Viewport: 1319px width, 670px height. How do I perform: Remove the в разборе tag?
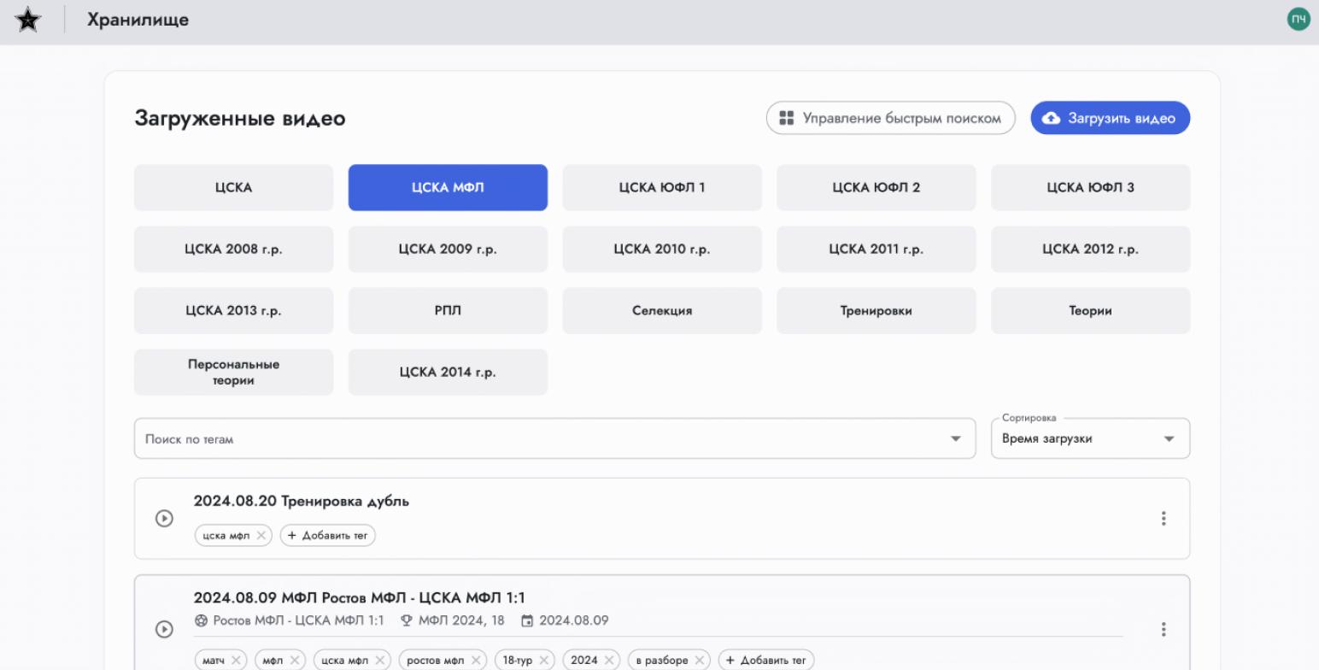pyautogui.click(x=699, y=661)
